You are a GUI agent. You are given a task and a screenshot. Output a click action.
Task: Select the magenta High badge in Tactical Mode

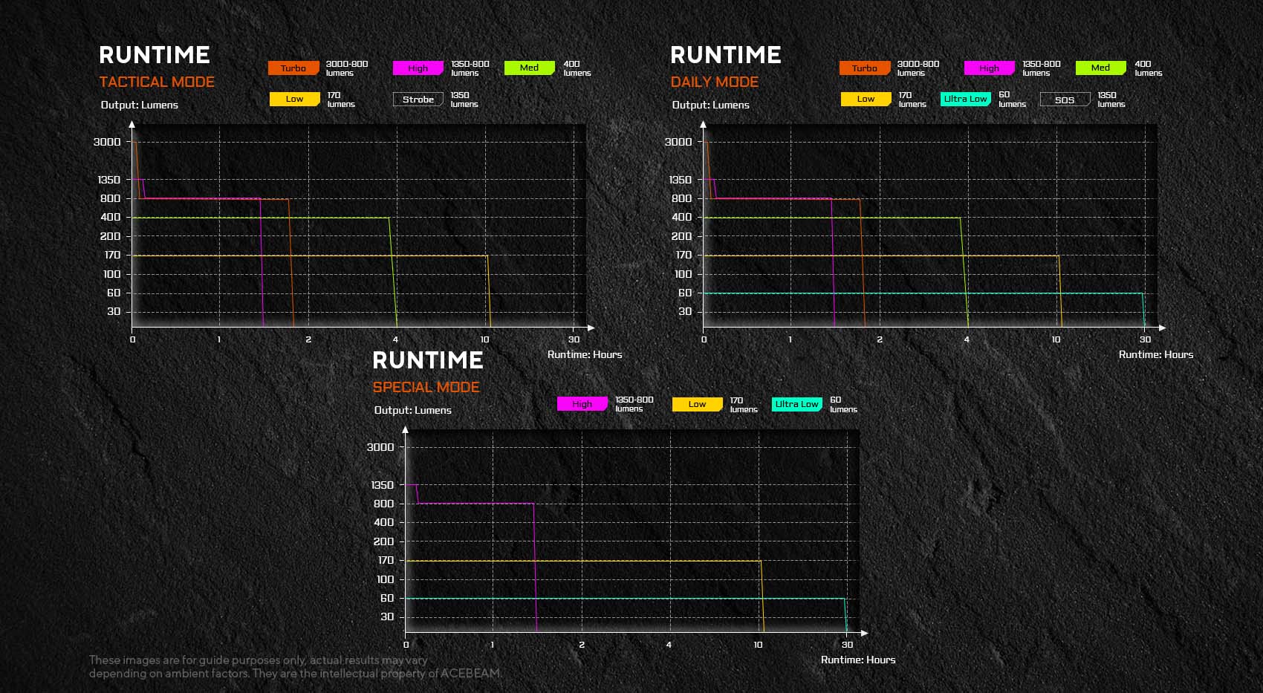(x=418, y=68)
